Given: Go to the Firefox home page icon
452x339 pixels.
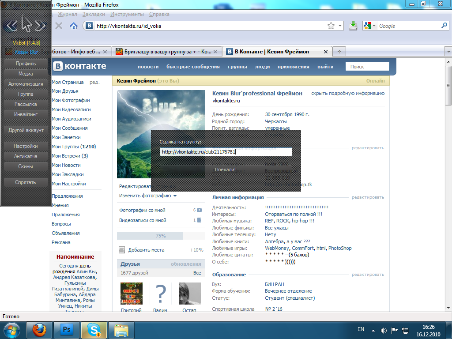Looking at the screenshot, I should pos(74,26).
